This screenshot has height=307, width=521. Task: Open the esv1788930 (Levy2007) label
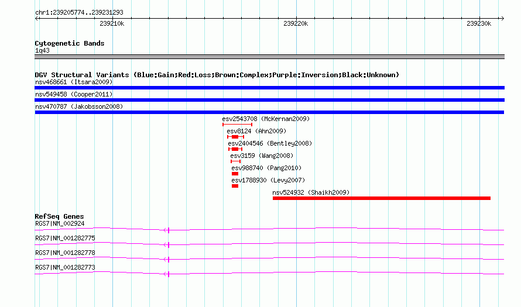268,180
